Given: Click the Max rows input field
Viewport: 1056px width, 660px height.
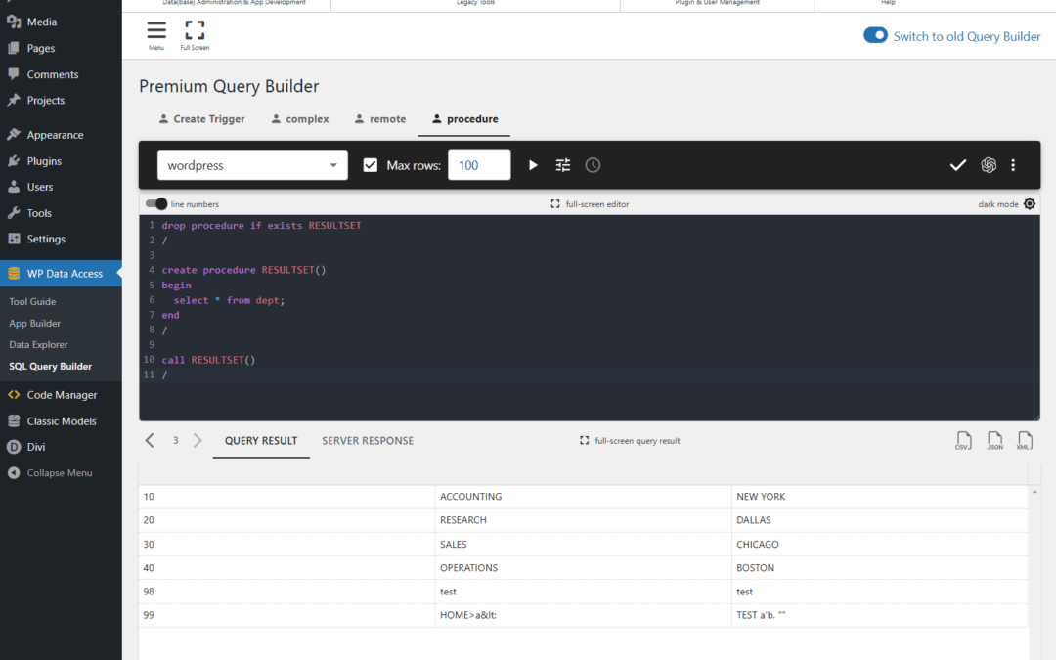Looking at the screenshot, I should tap(479, 165).
